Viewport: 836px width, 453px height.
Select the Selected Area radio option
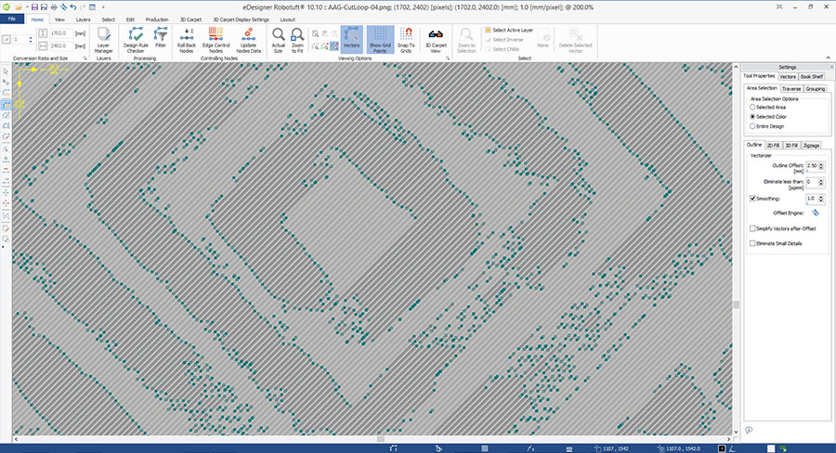768,107
